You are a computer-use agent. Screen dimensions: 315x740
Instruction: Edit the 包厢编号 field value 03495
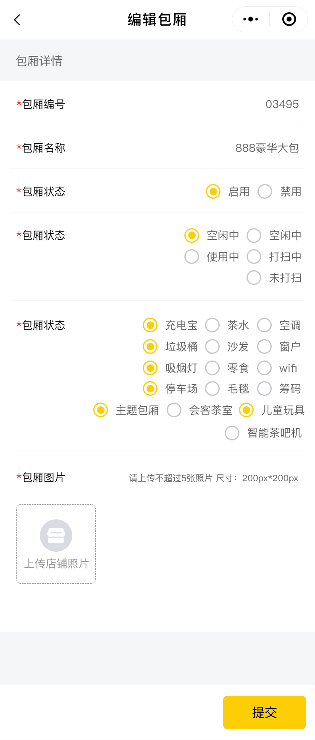(282, 104)
